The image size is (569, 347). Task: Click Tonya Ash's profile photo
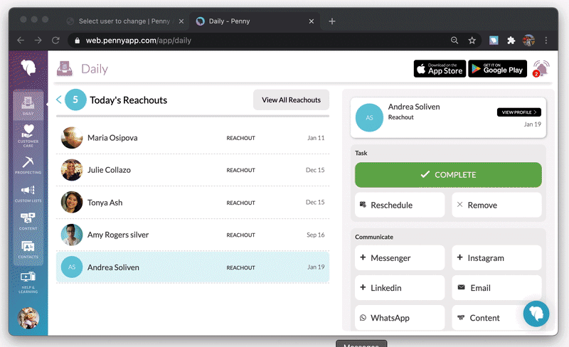[72, 202]
